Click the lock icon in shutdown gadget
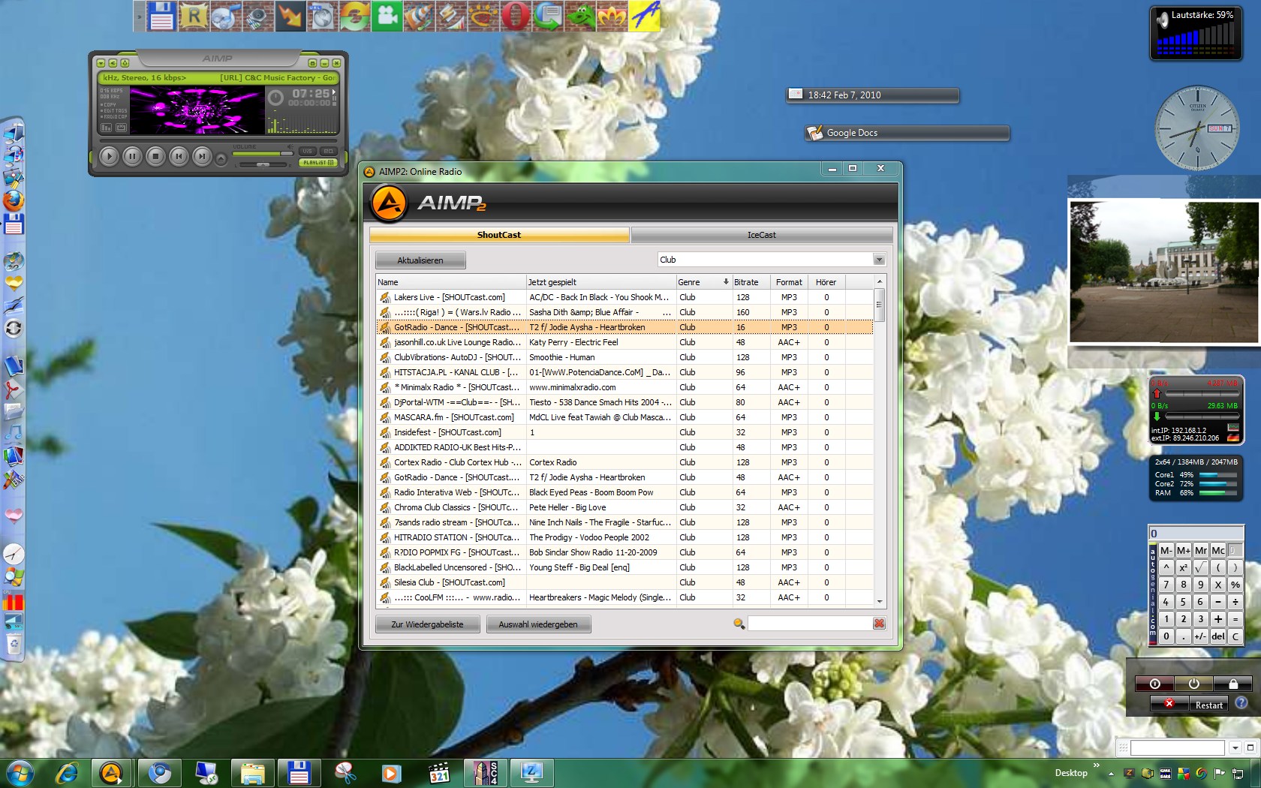The height and width of the screenshot is (788, 1261). coord(1232,684)
